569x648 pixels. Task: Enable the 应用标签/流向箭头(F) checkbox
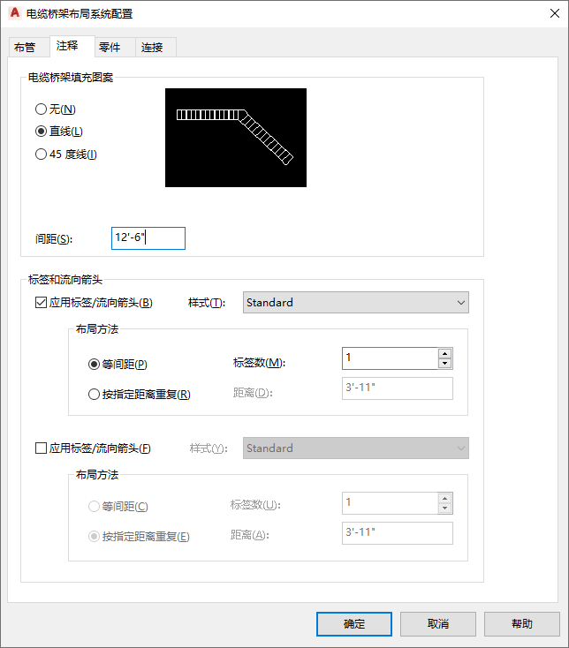[93, 448]
